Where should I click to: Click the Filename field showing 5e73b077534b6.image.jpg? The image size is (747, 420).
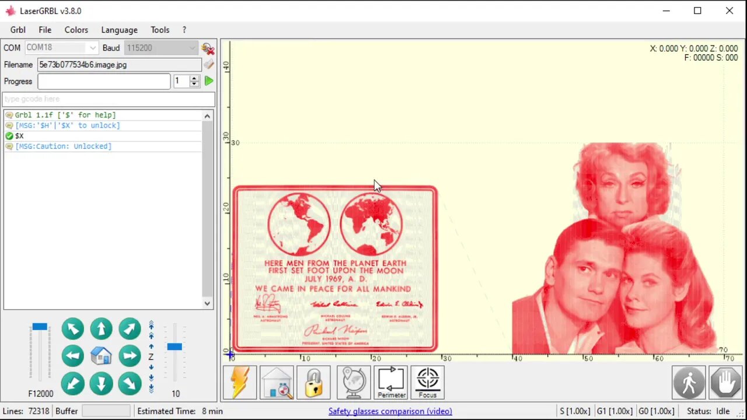click(120, 65)
